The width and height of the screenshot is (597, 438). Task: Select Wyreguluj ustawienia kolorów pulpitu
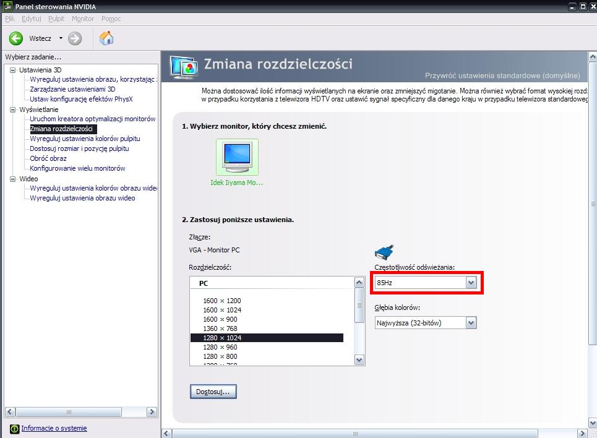pos(85,139)
